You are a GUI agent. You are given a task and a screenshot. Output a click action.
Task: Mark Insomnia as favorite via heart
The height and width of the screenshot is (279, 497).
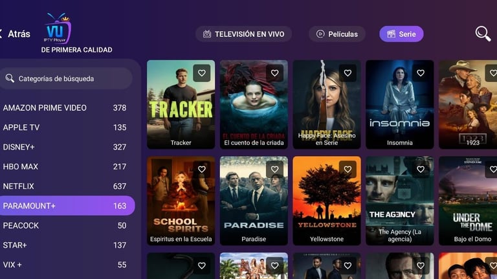pos(420,73)
